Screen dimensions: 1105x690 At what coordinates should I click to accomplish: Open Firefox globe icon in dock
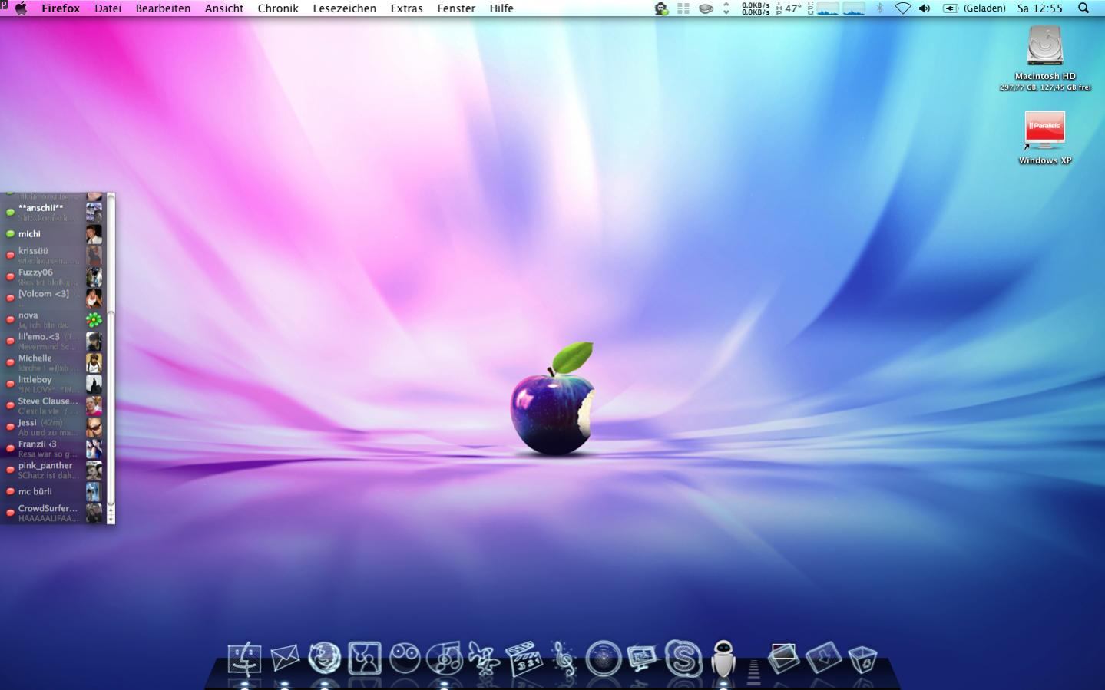tap(324, 658)
